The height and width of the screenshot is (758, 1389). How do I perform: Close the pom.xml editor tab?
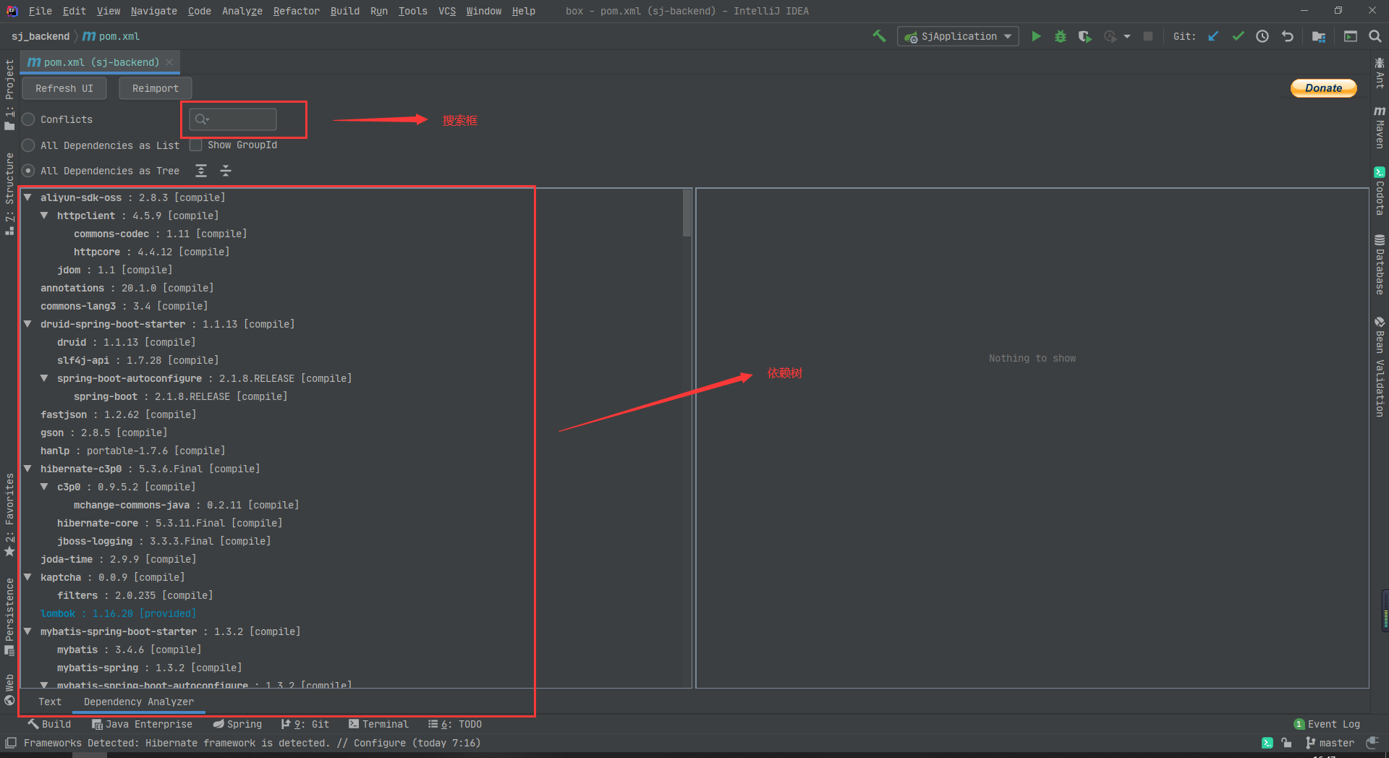(x=169, y=62)
